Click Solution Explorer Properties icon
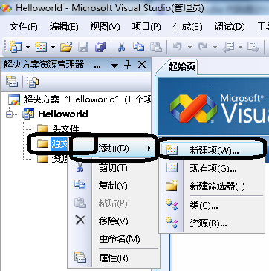Screen dimensions: 269x271 point(12,82)
